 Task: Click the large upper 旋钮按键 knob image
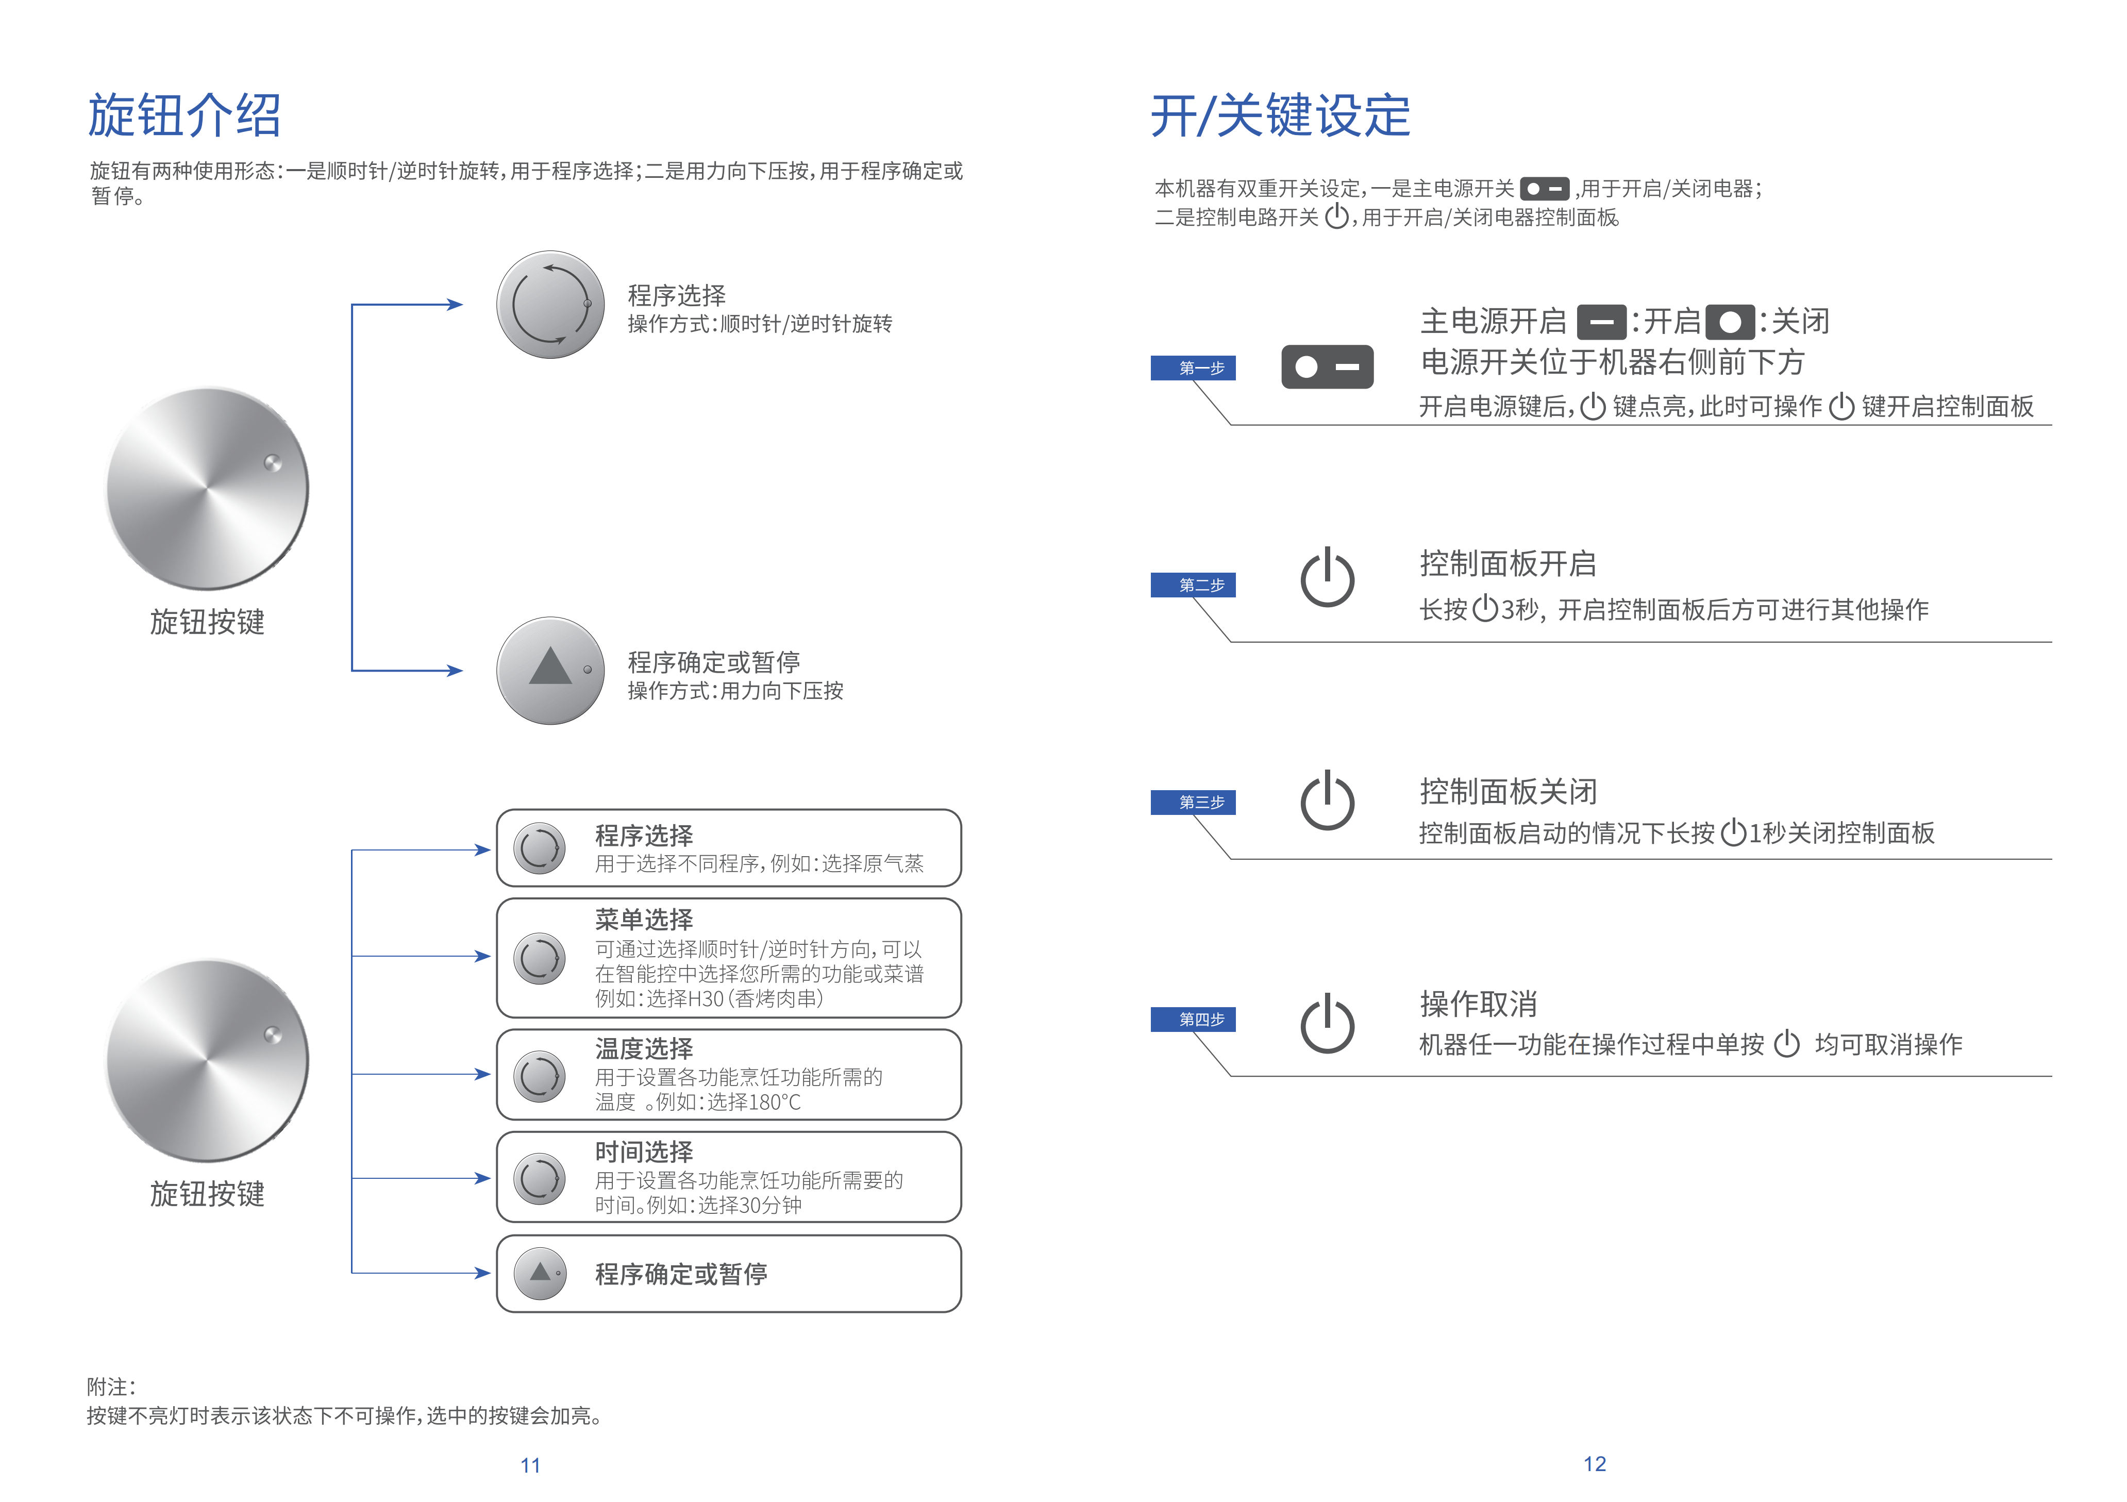pos(207,488)
